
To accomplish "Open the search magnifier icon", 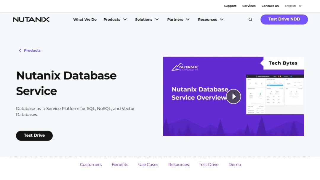I will tap(250, 20).
